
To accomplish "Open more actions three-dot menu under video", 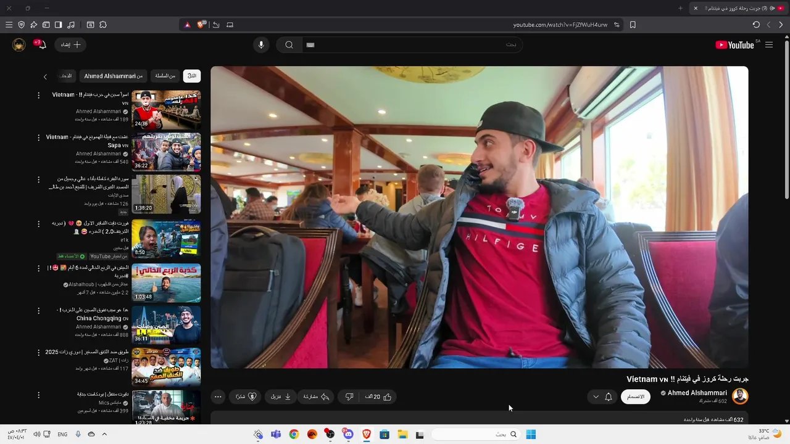I will tap(218, 397).
